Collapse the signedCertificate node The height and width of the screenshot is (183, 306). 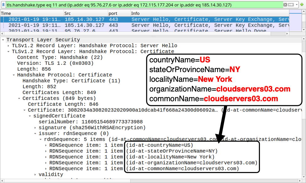(x=30, y=116)
